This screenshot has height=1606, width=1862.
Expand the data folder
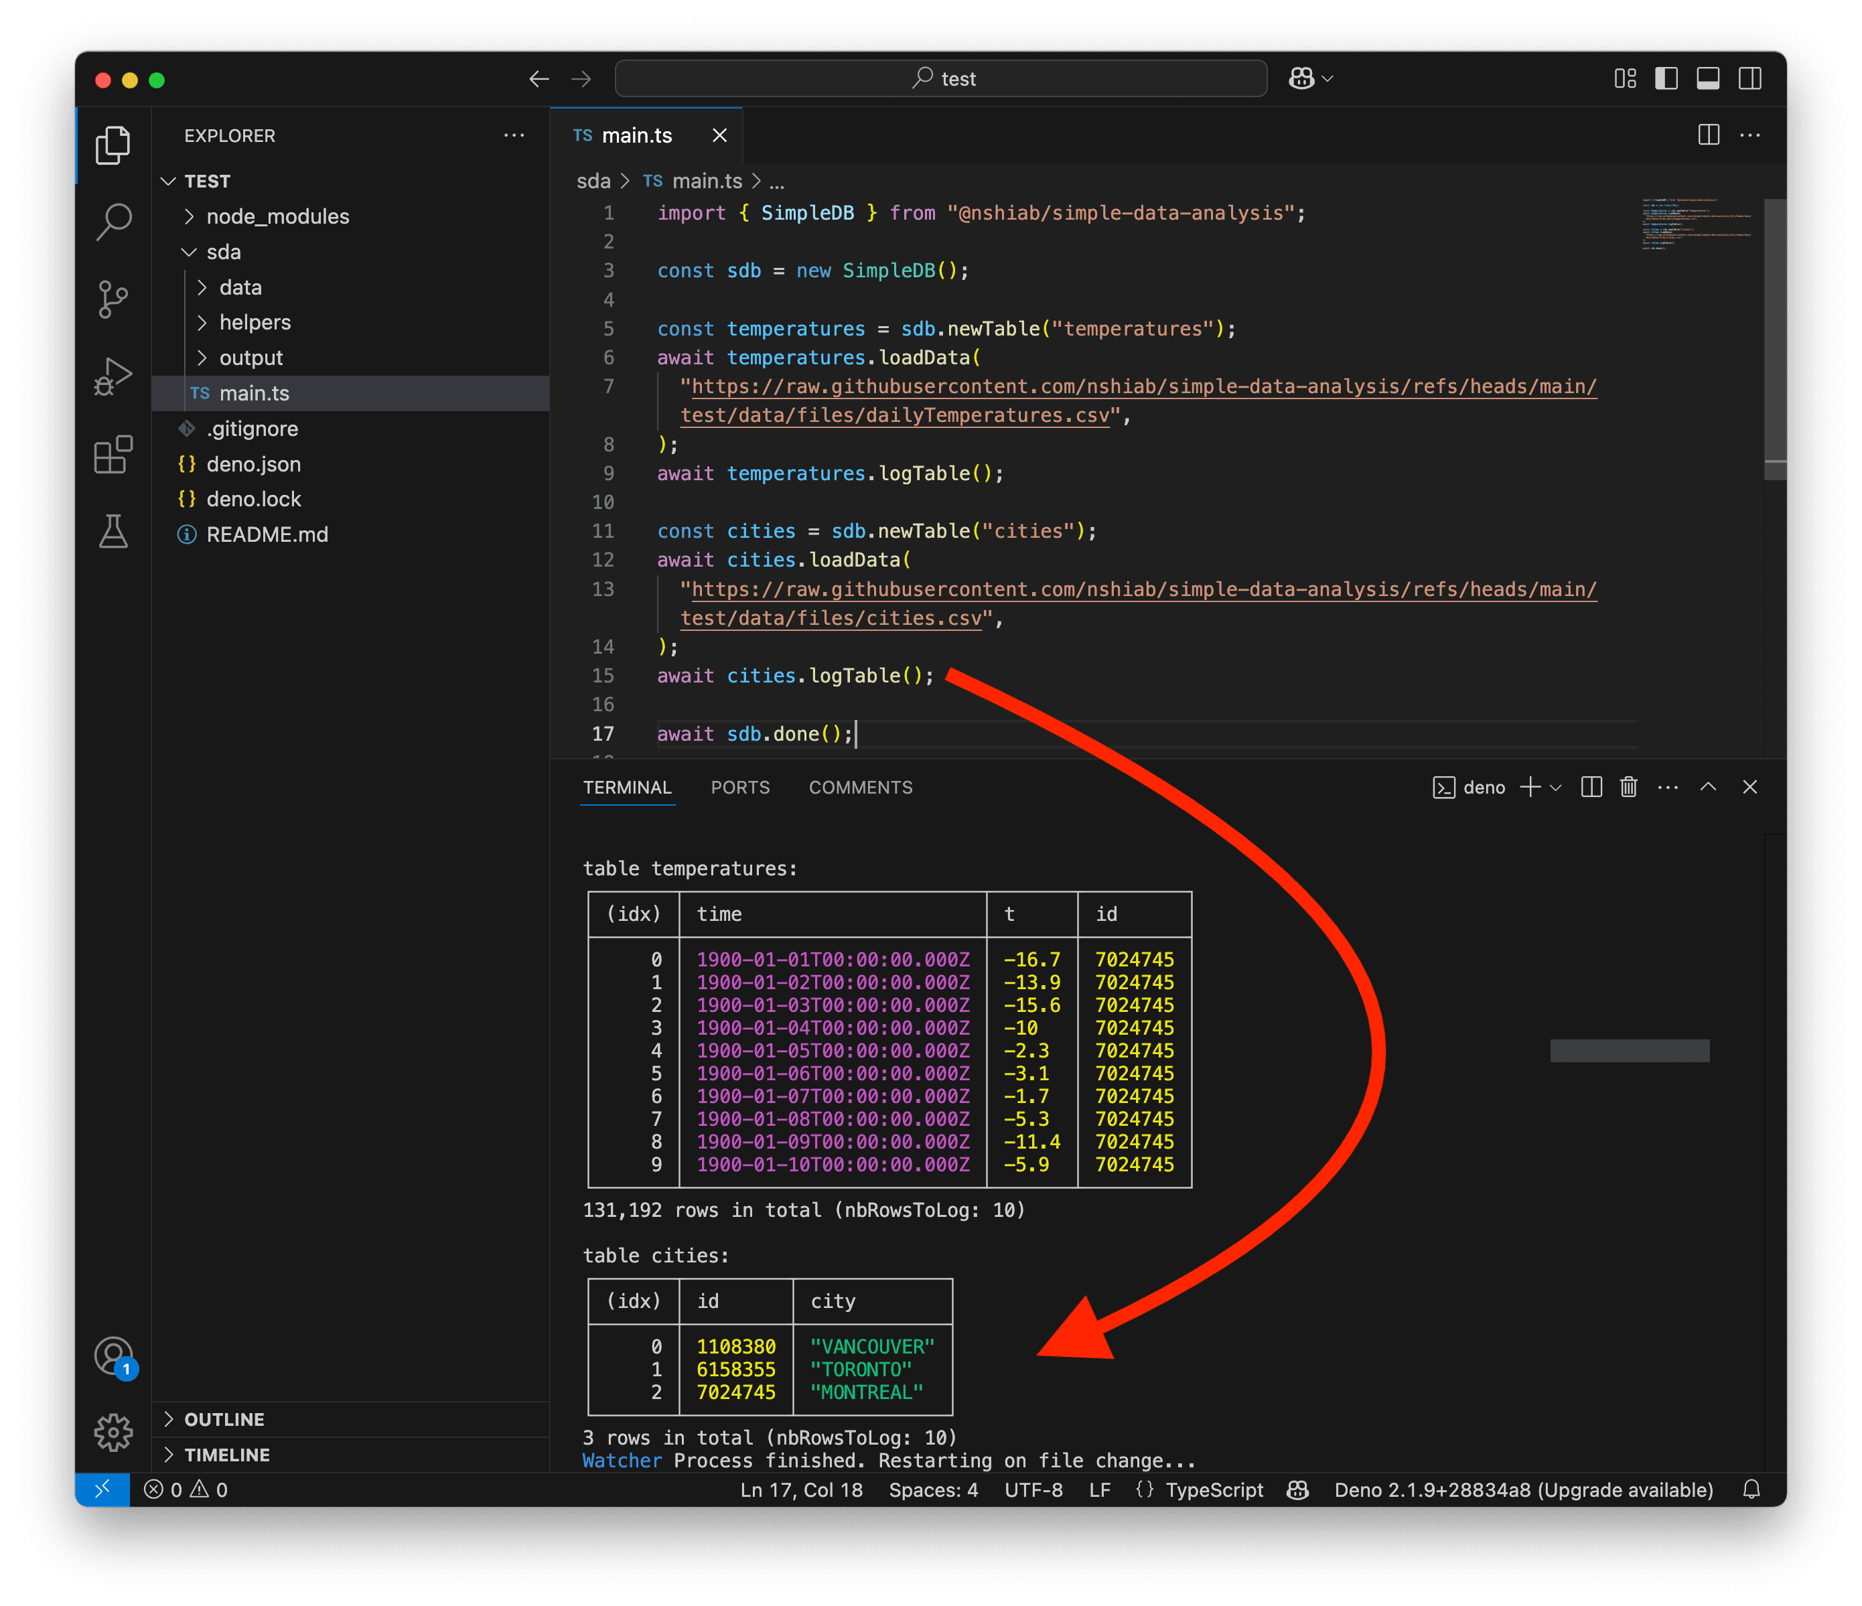pos(350,287)
